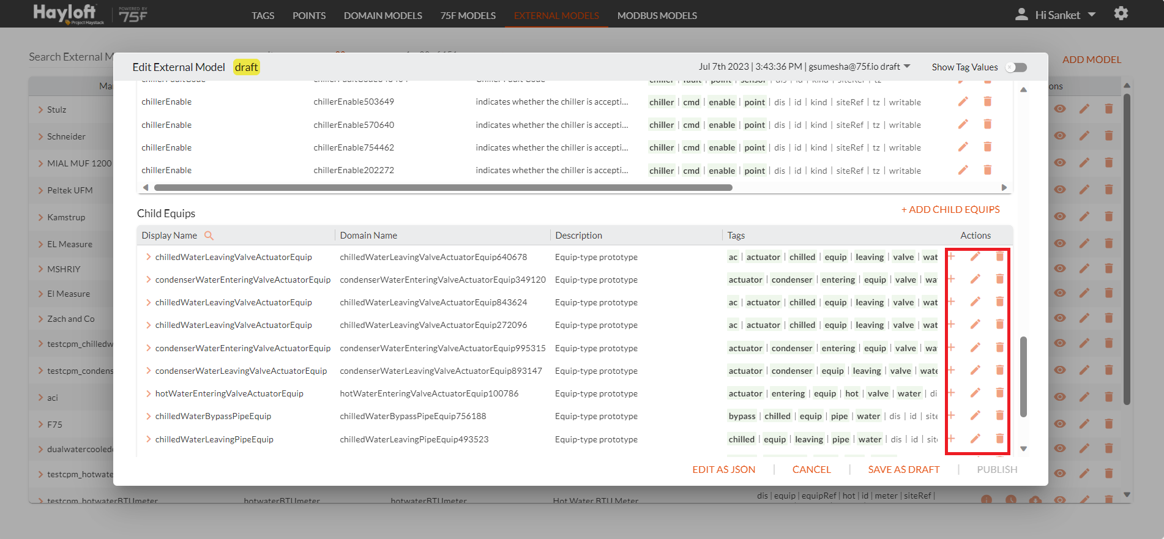Screen dimensions: 1164x539
Task: Open the settings gear in the top bar
Action: (1121, 13)
